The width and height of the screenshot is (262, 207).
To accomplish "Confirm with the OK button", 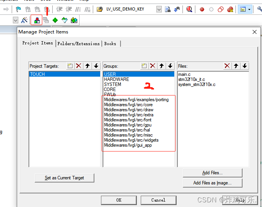I will (119, 200).
